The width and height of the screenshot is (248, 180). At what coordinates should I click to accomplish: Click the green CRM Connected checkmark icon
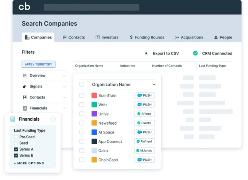click(x=195, y=53)
